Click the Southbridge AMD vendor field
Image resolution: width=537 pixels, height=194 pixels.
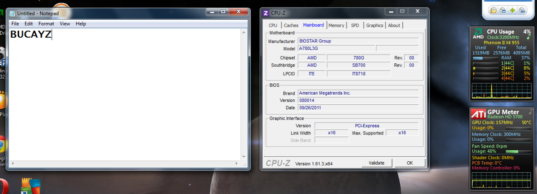312,65
